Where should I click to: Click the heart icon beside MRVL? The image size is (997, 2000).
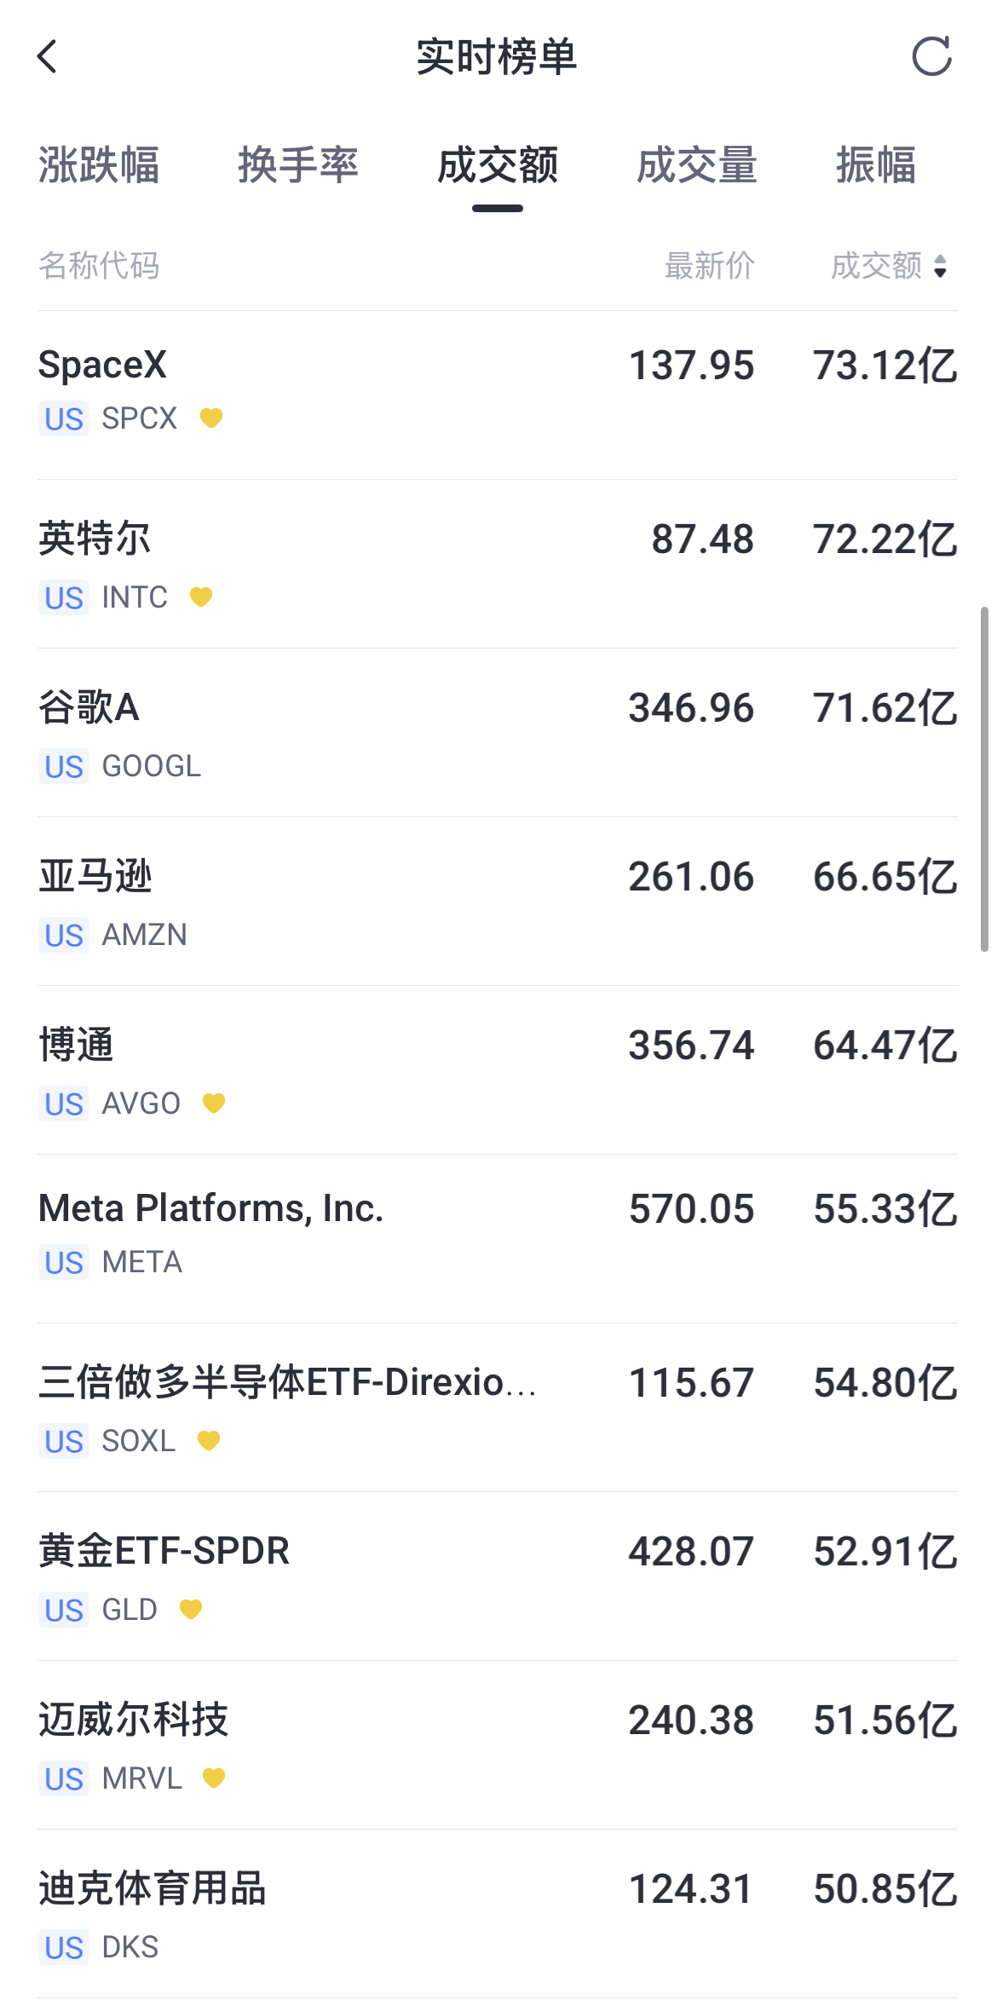pos(214,1778)
